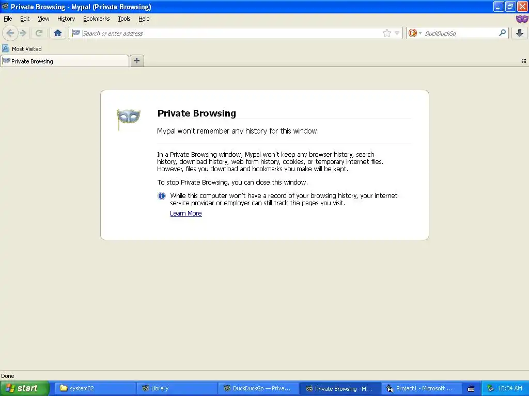Click the Forward navigation arrow
The height and width of the screenshot is (396, 529).
pos(23,33)
